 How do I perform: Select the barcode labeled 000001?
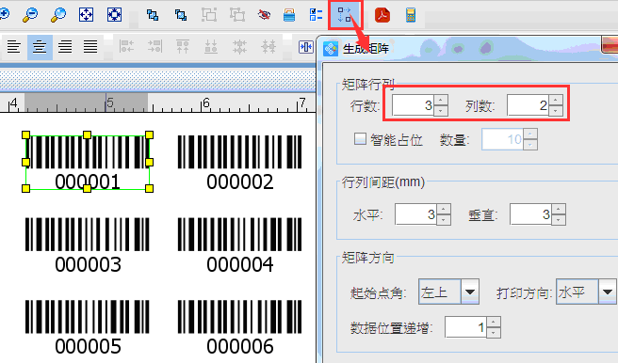point(87,162)
